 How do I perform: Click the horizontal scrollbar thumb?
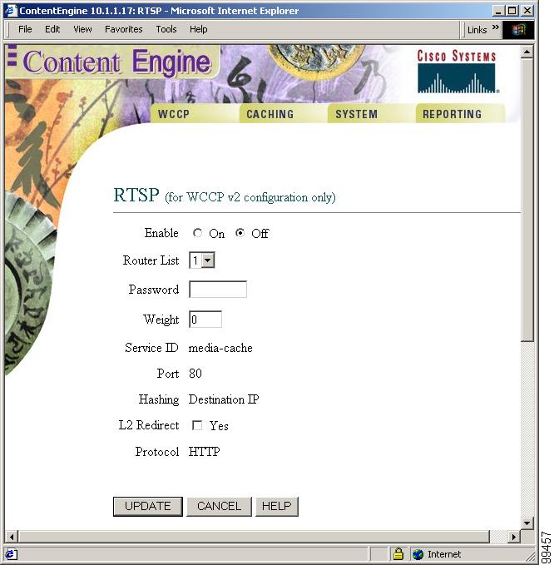click(254, 537)
